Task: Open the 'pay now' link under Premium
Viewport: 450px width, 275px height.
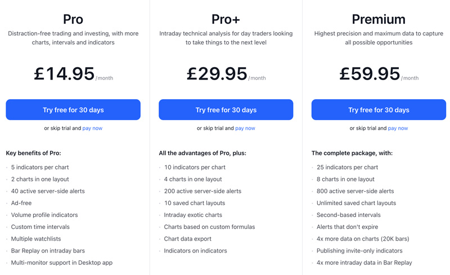Action: pyautogui.click(x=398, y=128)
